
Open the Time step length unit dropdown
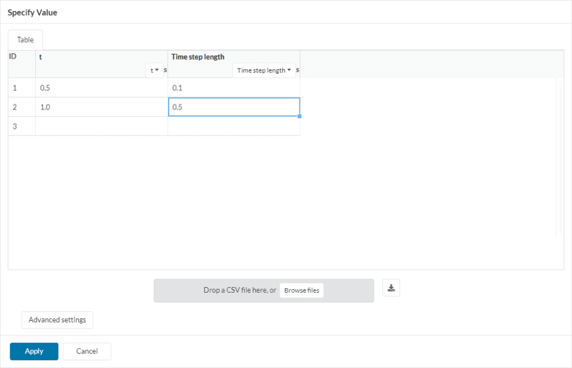264,70
